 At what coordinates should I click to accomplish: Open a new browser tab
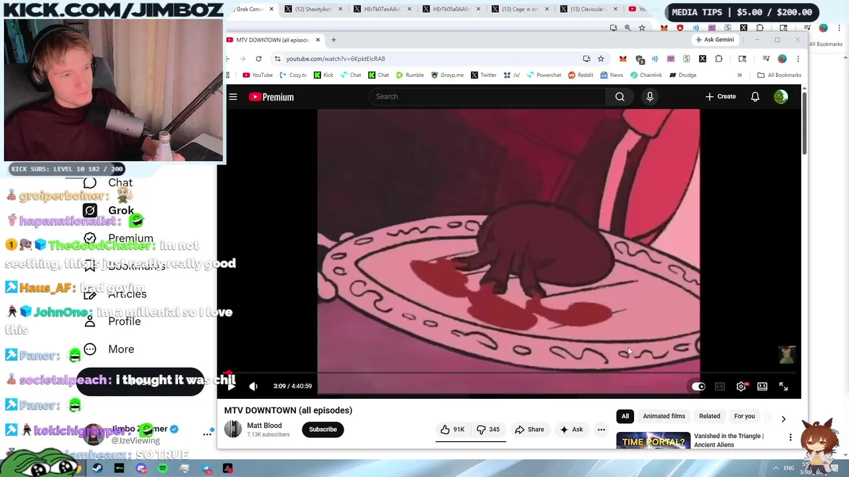(334, 40)
